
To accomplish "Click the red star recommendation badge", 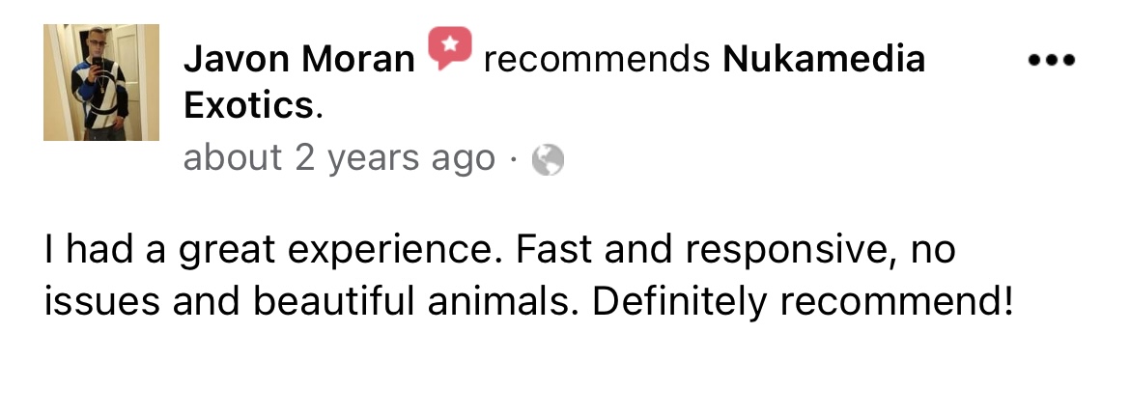I will tap(450, 47).
